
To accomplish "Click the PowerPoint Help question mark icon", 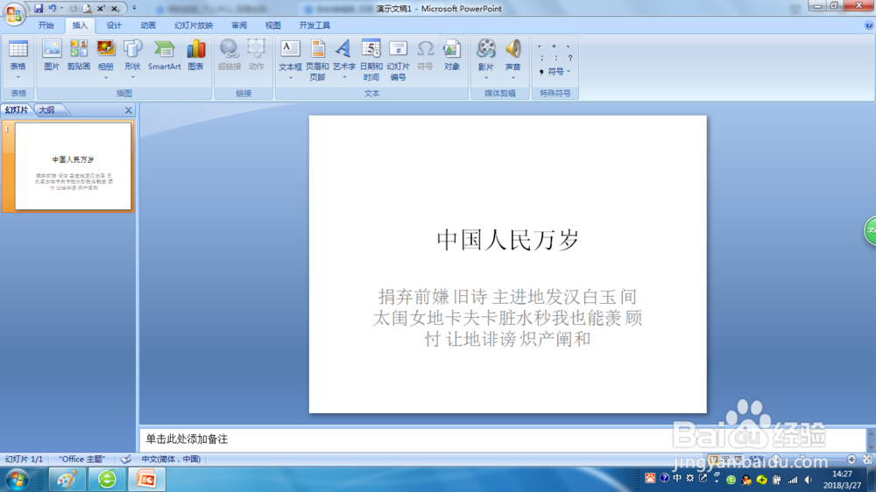I will tap(869, 25).
